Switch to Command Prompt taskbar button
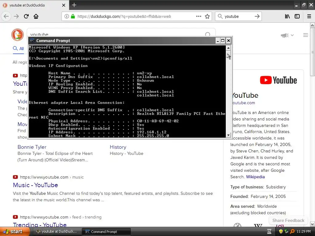 106,232
